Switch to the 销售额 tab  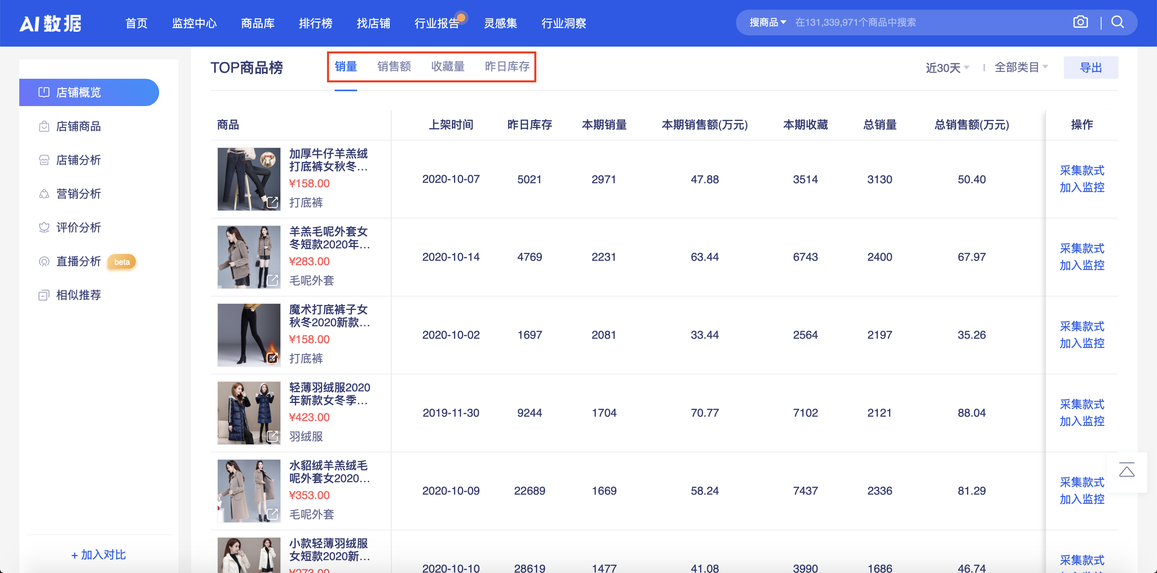(x=395, y=67)
